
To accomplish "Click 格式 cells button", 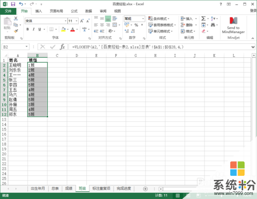I will click(x=188, y=31).
